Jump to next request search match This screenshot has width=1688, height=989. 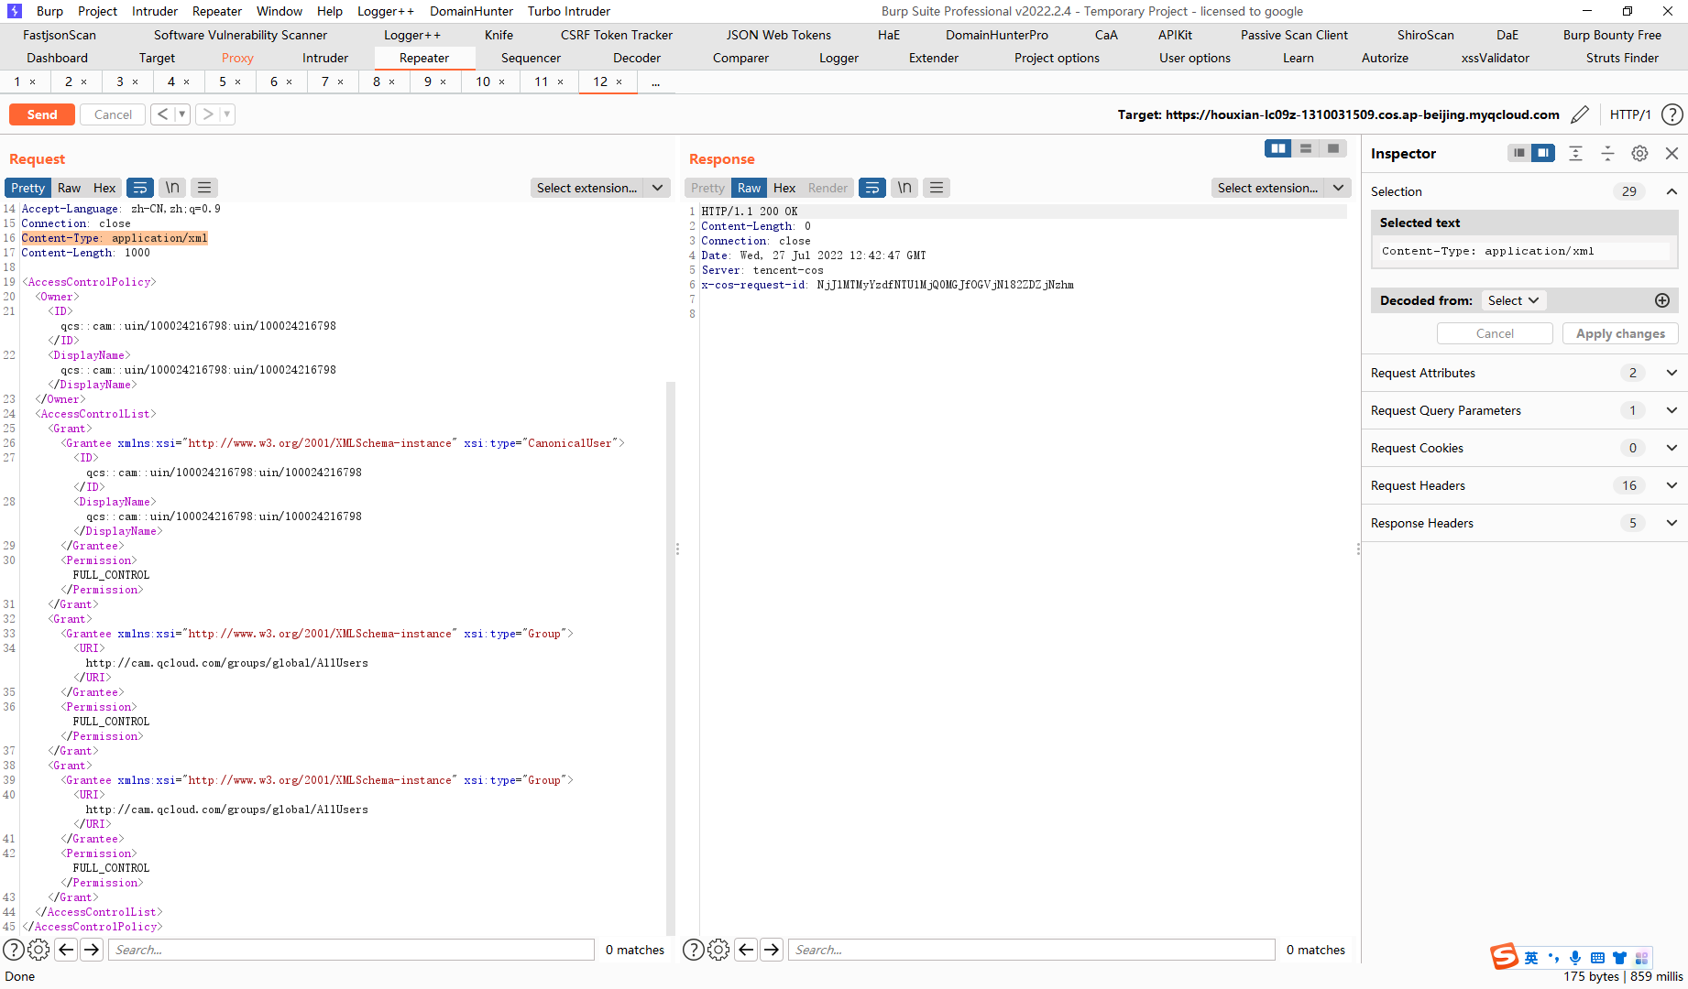92,950
